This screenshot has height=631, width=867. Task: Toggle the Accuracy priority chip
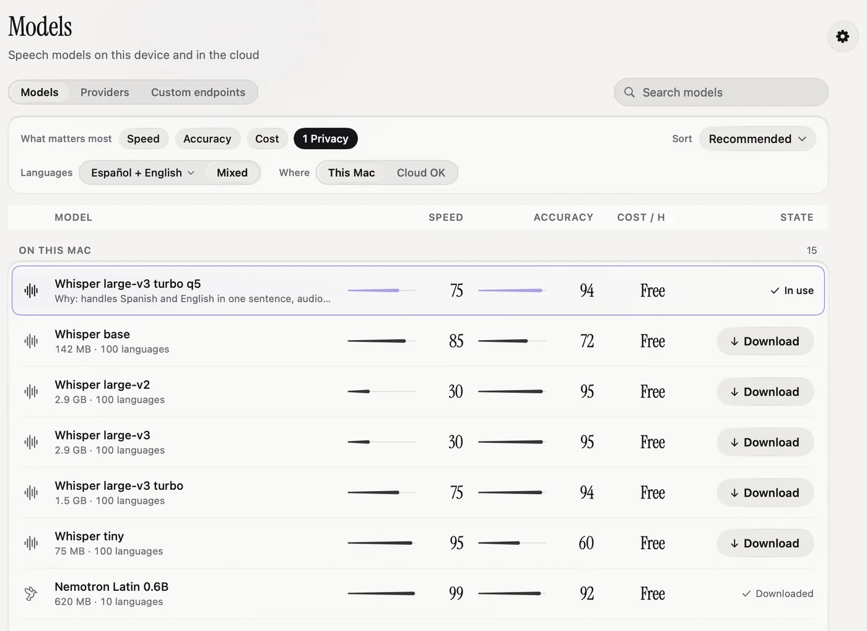click(207, 139)
